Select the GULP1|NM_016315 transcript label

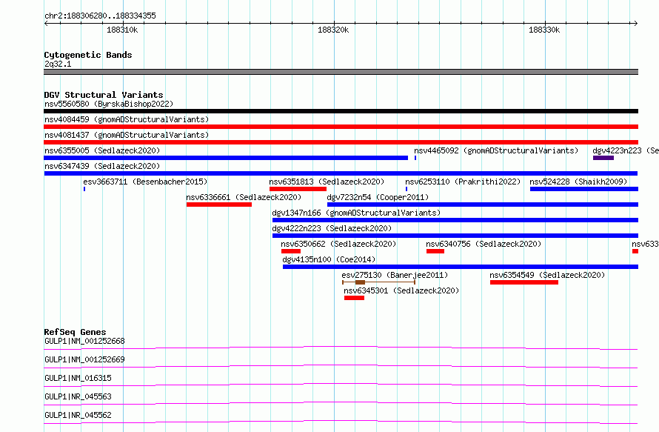[78, 378]
